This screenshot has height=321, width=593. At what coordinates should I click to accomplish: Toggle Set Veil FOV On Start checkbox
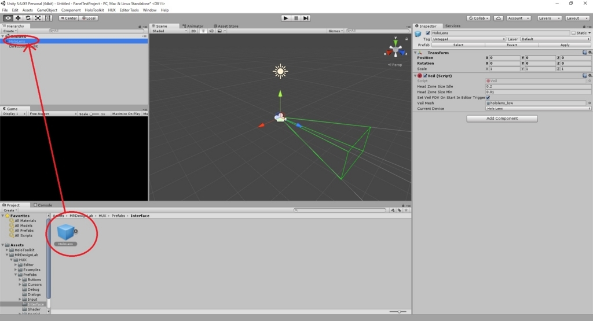click(488, 97)
